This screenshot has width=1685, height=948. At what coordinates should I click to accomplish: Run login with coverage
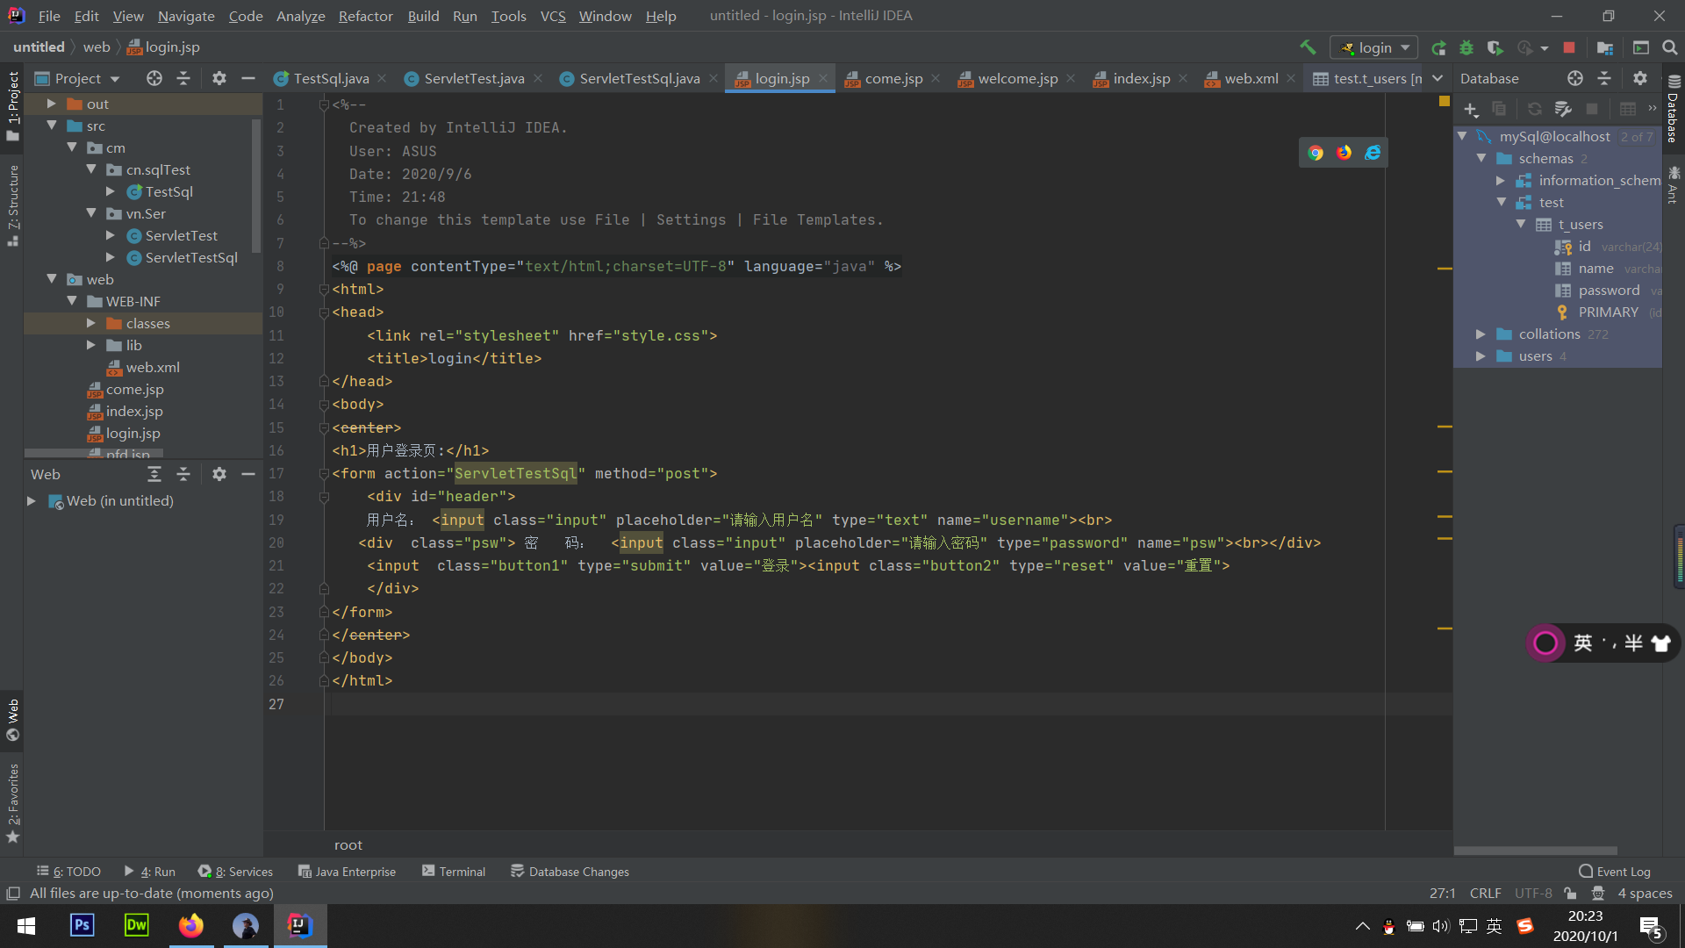tap(1495, 47)
